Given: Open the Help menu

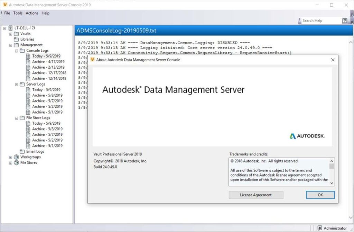Looking at the screenshot, I should pos(45,13).
